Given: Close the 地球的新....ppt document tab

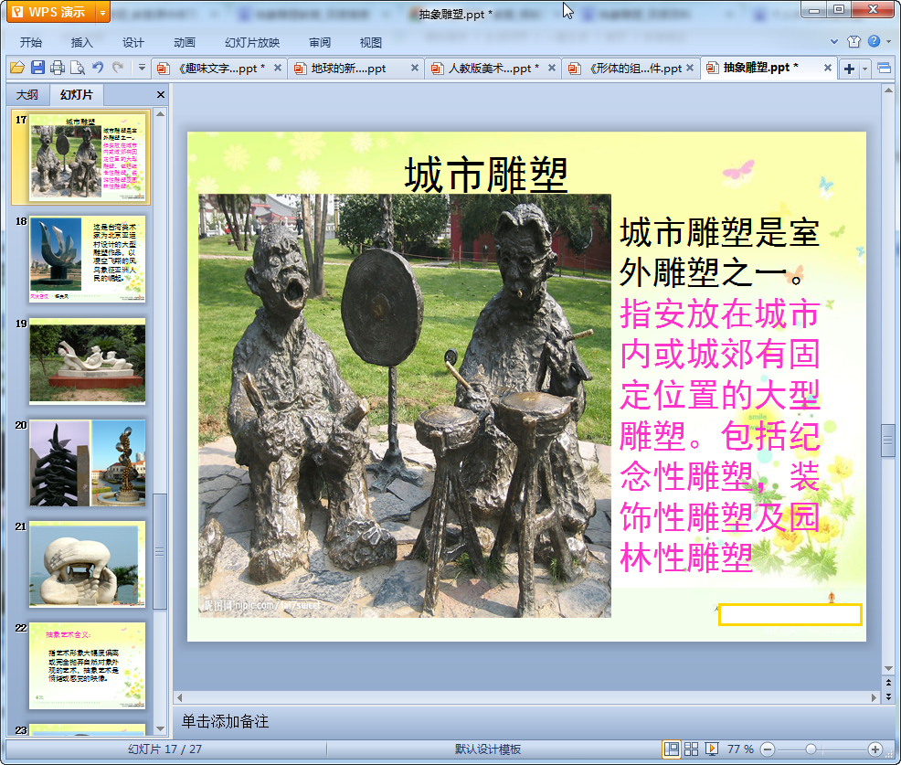Looking at the screenshot, I should pos(414,68).
